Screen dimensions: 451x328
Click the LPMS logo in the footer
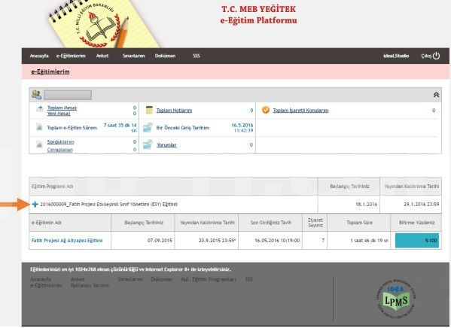click(x=396, y=299)
